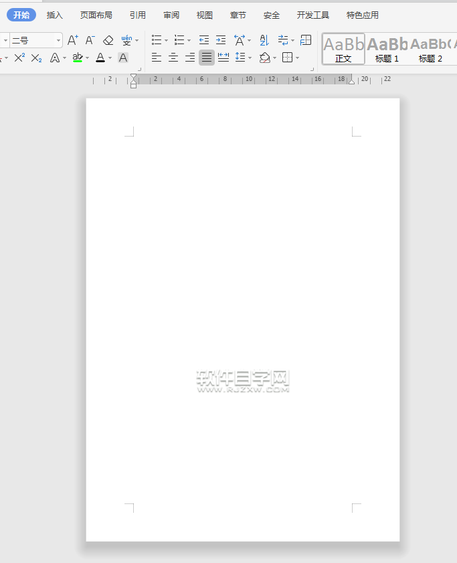The height and width of the screenshot is (563, 457).
Task: Open the 页面布局 tab
Action: (96, 15)
